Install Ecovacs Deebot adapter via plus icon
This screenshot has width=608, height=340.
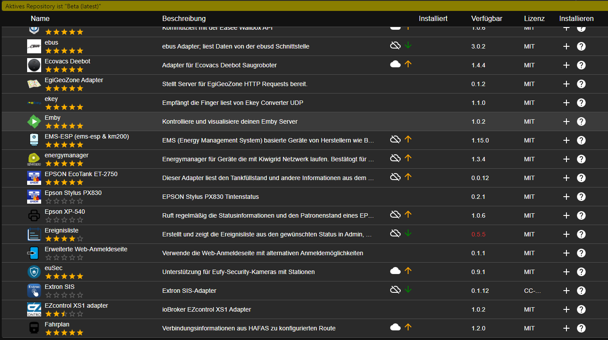pos(566,65)
